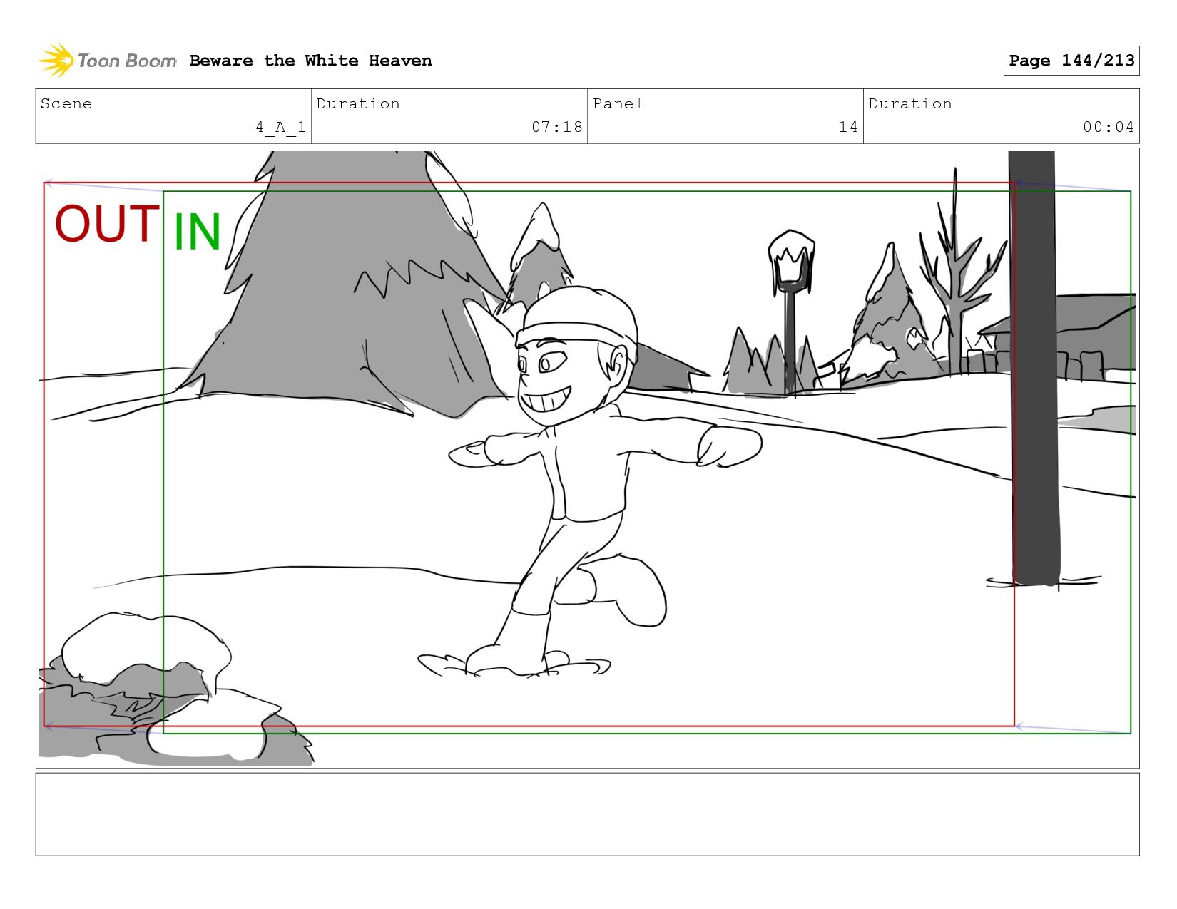Click the panel number '14'
The width and height of the screenshot is (1177, 909).
(848, 127)
